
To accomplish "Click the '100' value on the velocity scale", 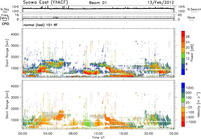I will coord(188,98).
